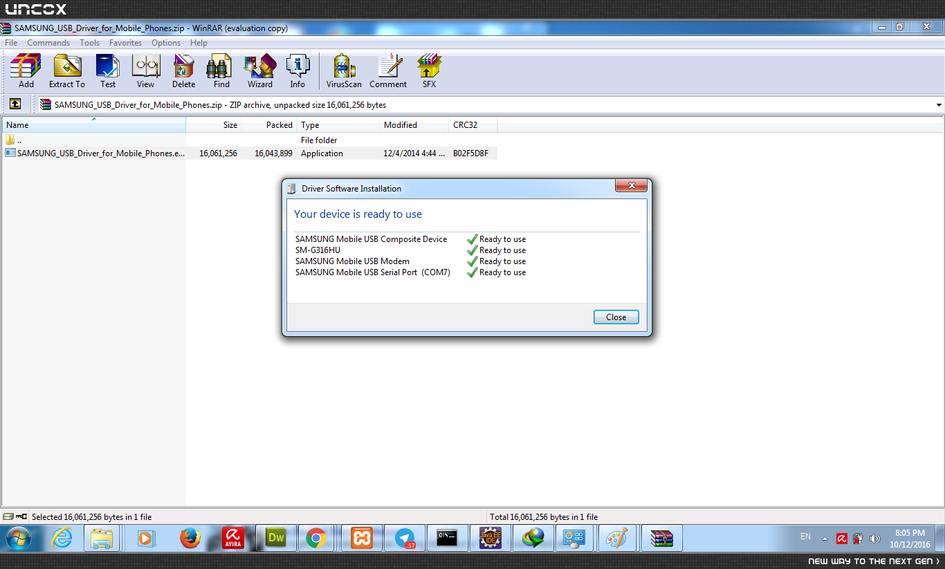
Task: Sort files by Name column
Action: click(x=93, y=125)
